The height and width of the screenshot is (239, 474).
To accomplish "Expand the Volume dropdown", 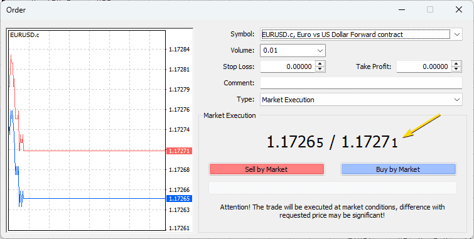I will [x=320, y=50].
